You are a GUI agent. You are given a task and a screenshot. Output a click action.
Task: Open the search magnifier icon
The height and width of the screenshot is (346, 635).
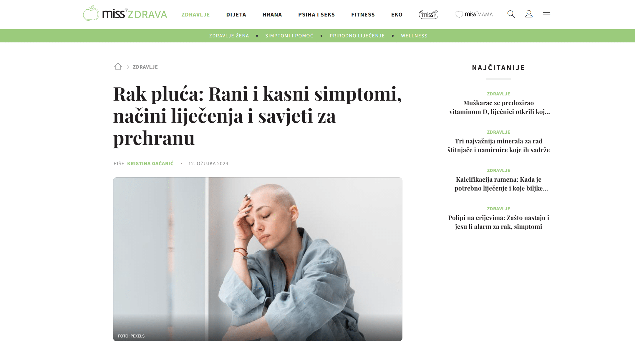[x=511, y=14]
